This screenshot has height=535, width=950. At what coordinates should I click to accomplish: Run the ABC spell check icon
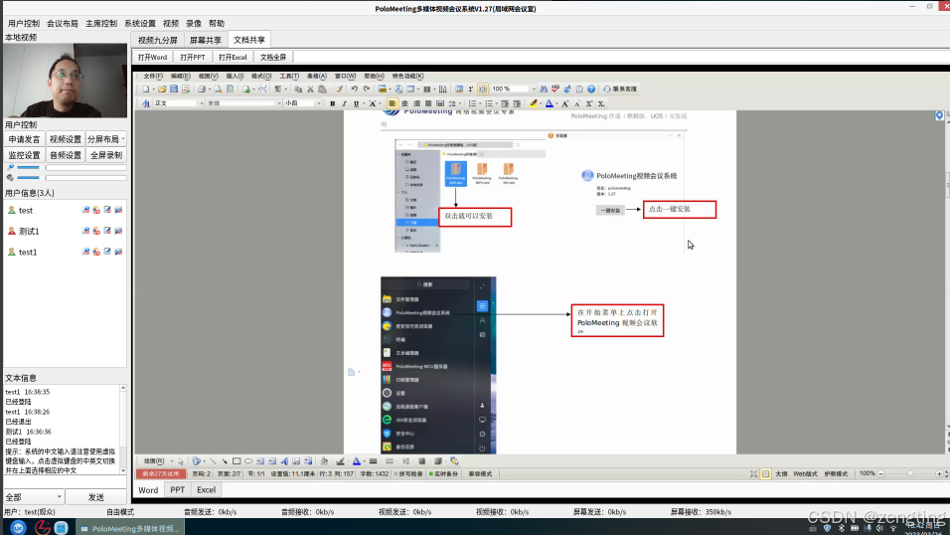(x=555, y=89)
